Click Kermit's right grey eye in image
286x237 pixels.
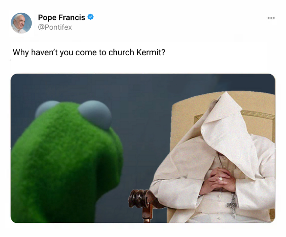click(x=95, y=114)
